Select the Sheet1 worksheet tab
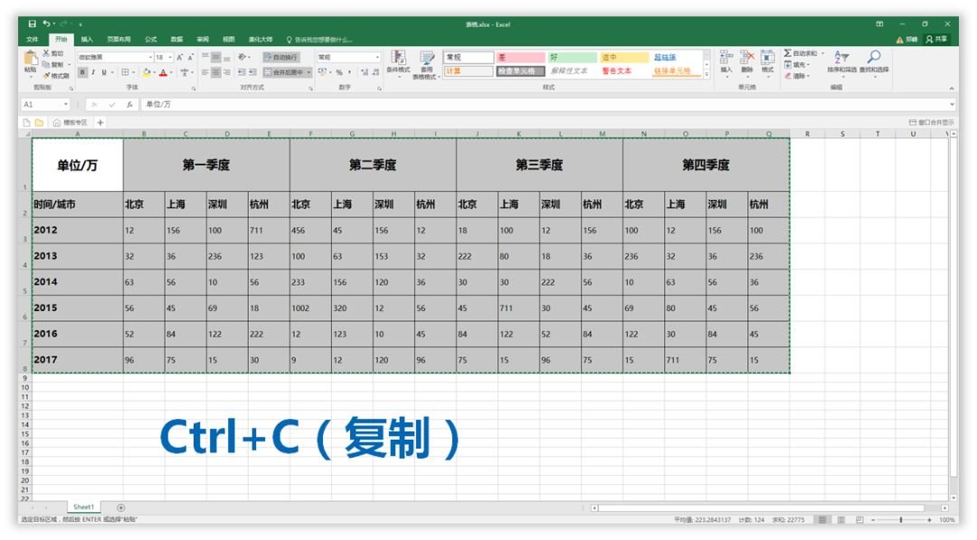 pyautogui.click(x=83, y=507)
